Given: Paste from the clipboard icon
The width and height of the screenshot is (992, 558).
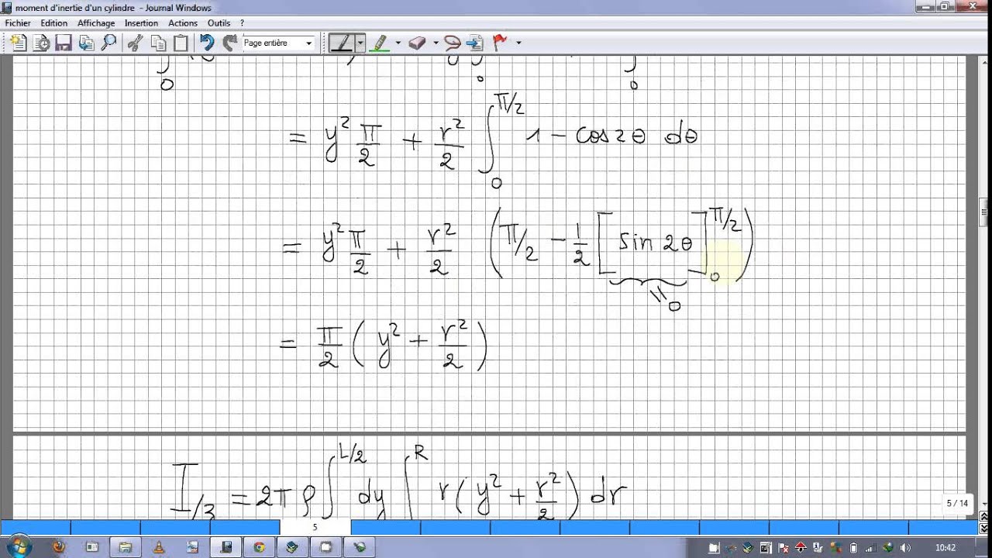Looking at the screenshot, I should pos(181,43).
